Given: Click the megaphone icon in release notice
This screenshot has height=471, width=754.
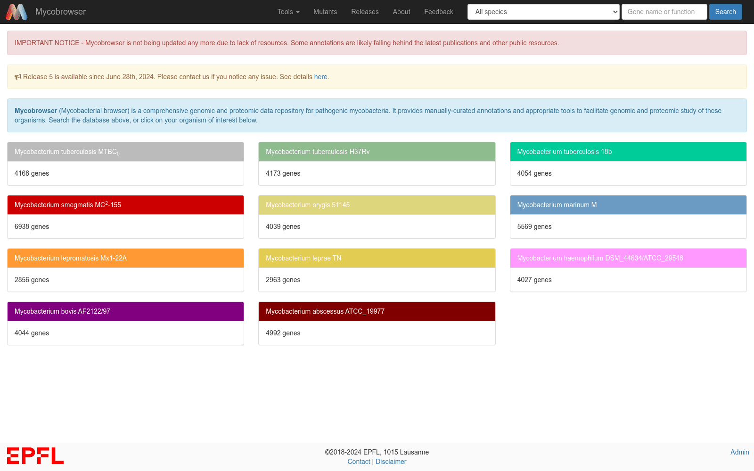Looking at the screenshot, I should click(x=18, y=77).
